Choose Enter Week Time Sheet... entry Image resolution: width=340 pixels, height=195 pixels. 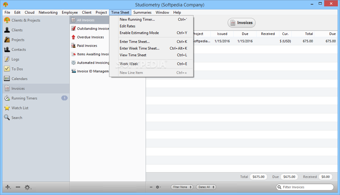tap(151, 48)
